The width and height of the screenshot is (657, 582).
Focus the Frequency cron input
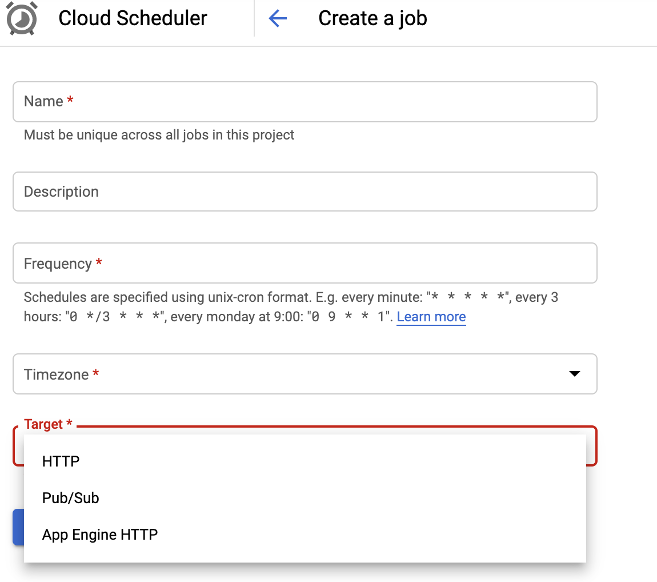click(x=305, y=263)
